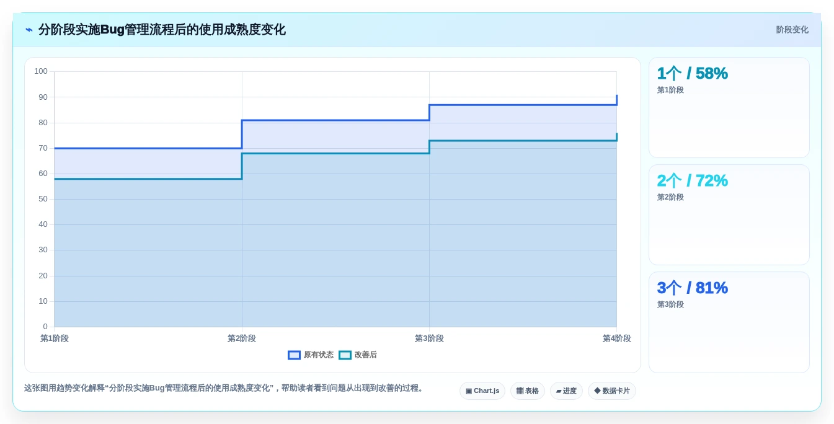Click the 第1阶段 x-axis label

point(55,338)
